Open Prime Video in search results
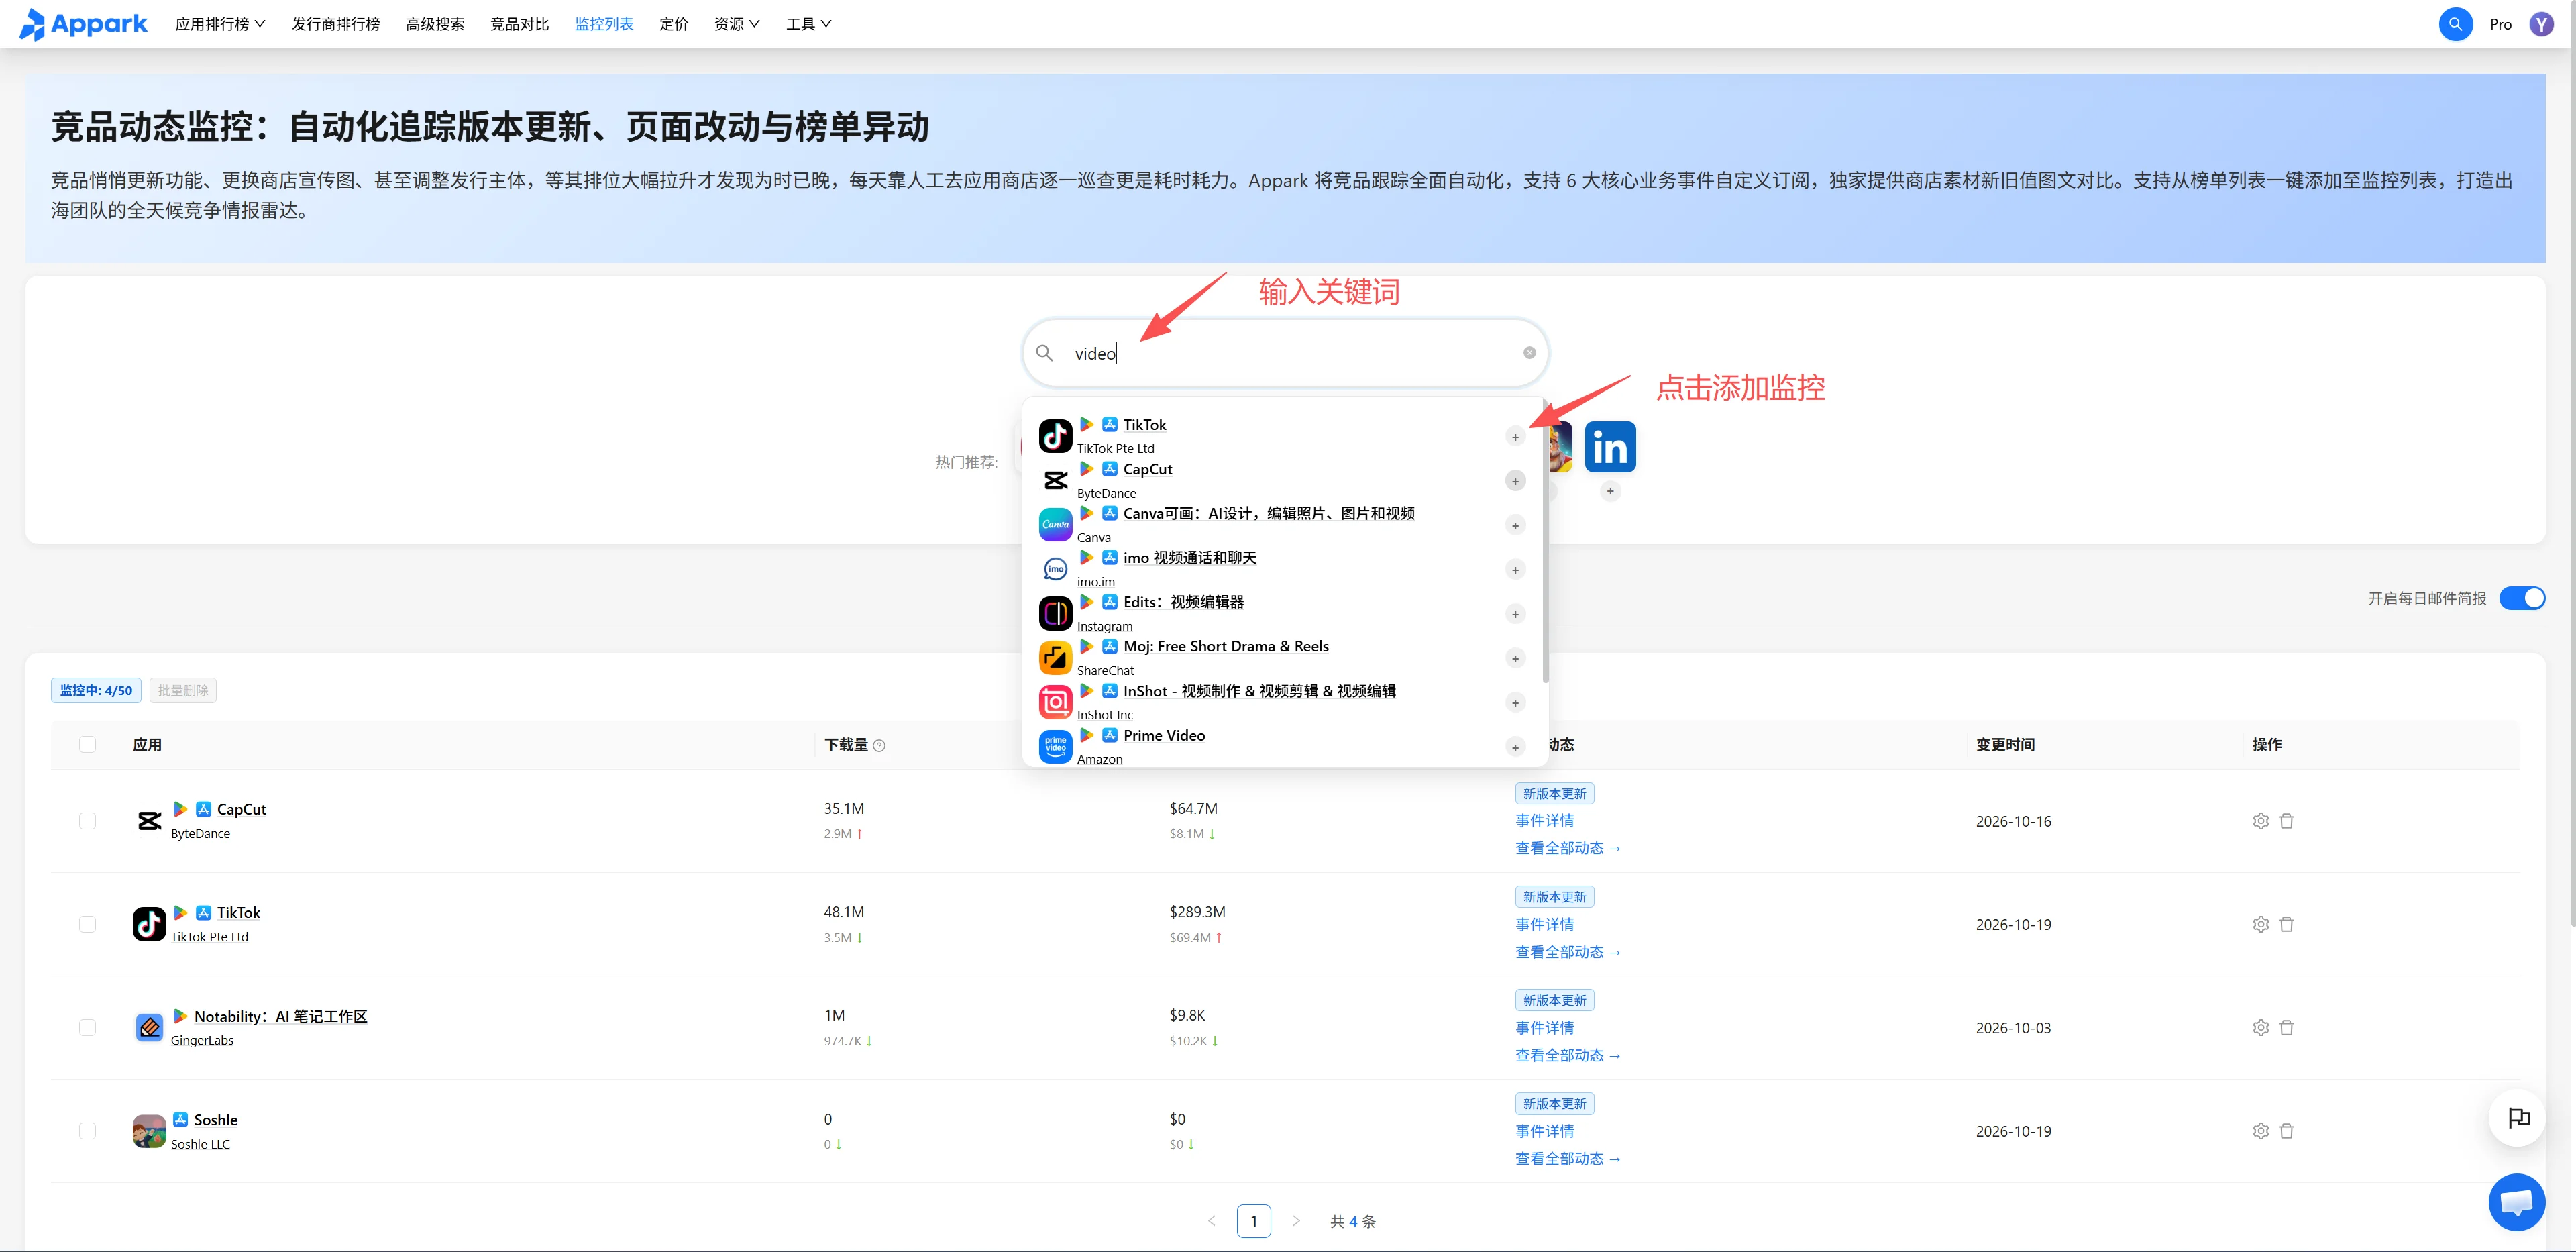The height and width of the screenshot is (1252, 2576). (x=1164, y=736)
